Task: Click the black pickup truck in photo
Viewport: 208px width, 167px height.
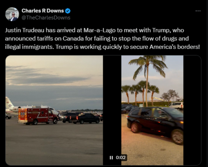Action: [85, 118]
